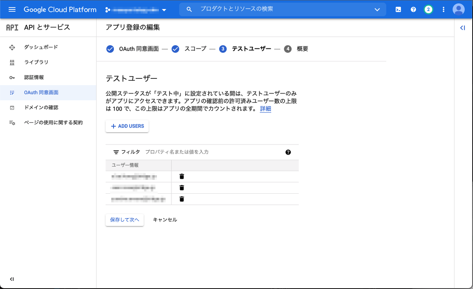Click the ユーザー情報 column header
This screenshot has height=289, width=473.
[x=125, y=165]
